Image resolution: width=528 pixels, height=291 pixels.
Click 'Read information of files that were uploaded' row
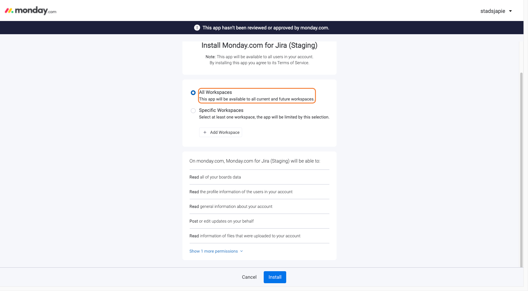point(259,236)
